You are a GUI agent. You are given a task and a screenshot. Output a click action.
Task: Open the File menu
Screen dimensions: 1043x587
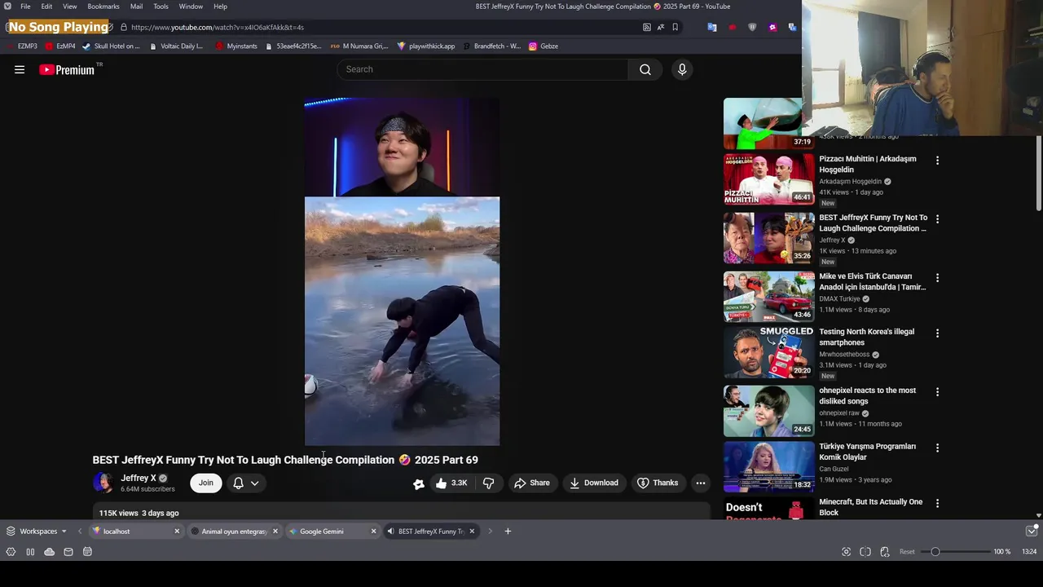coord(25,7)
